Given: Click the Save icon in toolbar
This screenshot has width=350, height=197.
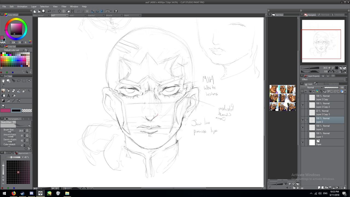Looking at the screenshot, I should pos(43,11).
